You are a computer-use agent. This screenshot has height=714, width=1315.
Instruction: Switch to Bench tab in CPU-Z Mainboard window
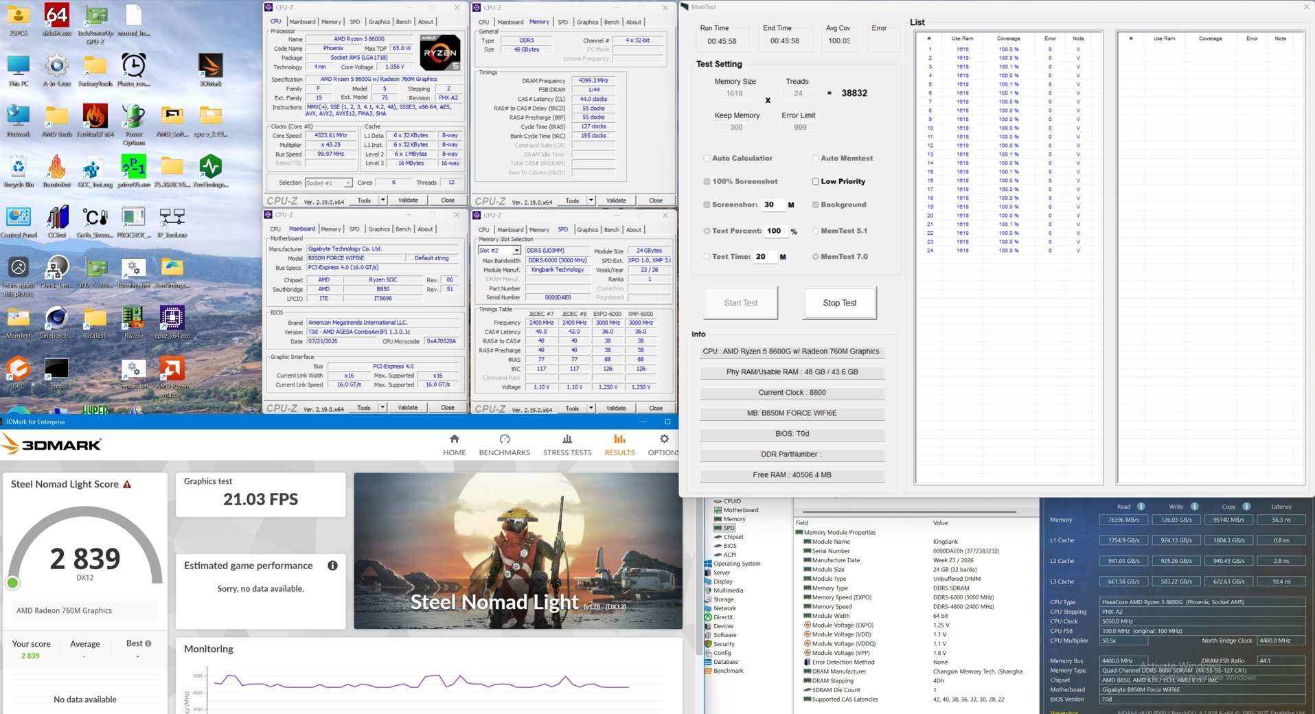click(404, 229)
